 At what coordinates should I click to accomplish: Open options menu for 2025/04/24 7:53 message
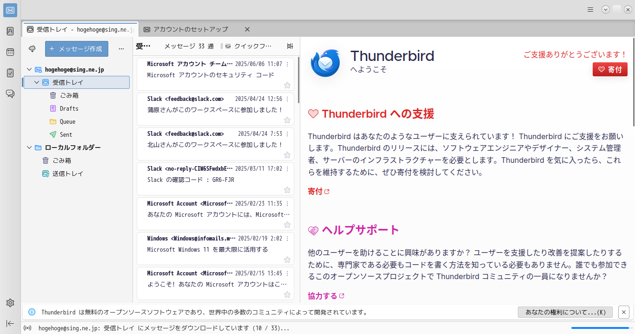[287, 134]
